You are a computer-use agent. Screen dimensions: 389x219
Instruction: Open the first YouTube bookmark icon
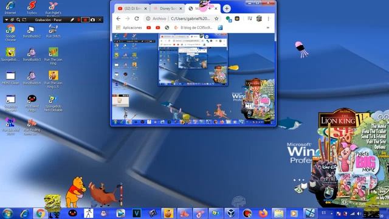[x=148, y=27]
